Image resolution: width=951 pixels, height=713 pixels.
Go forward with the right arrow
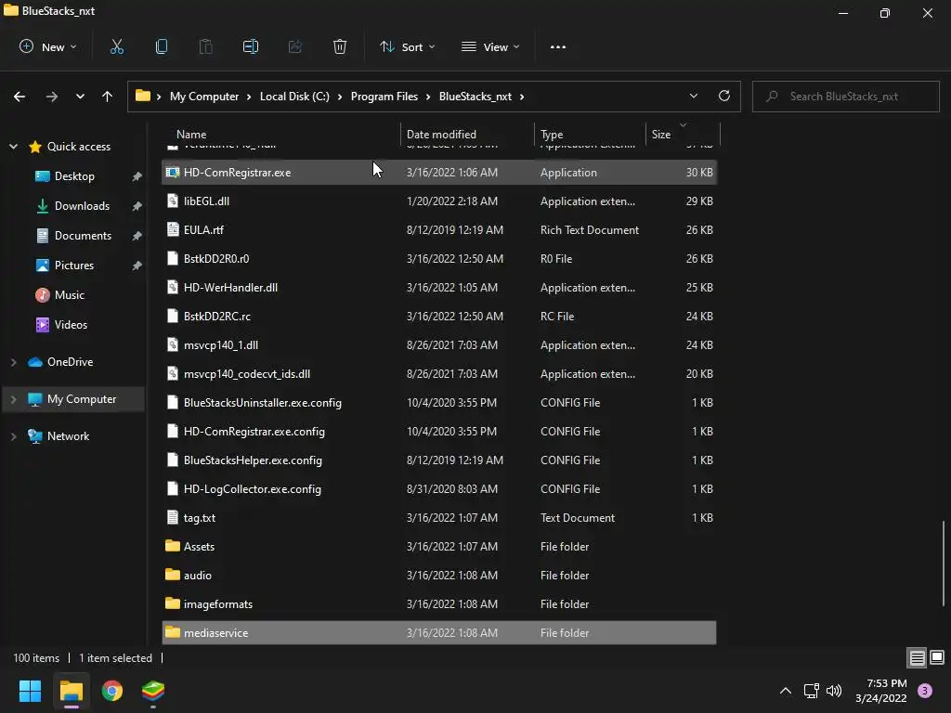pos(52,97)
